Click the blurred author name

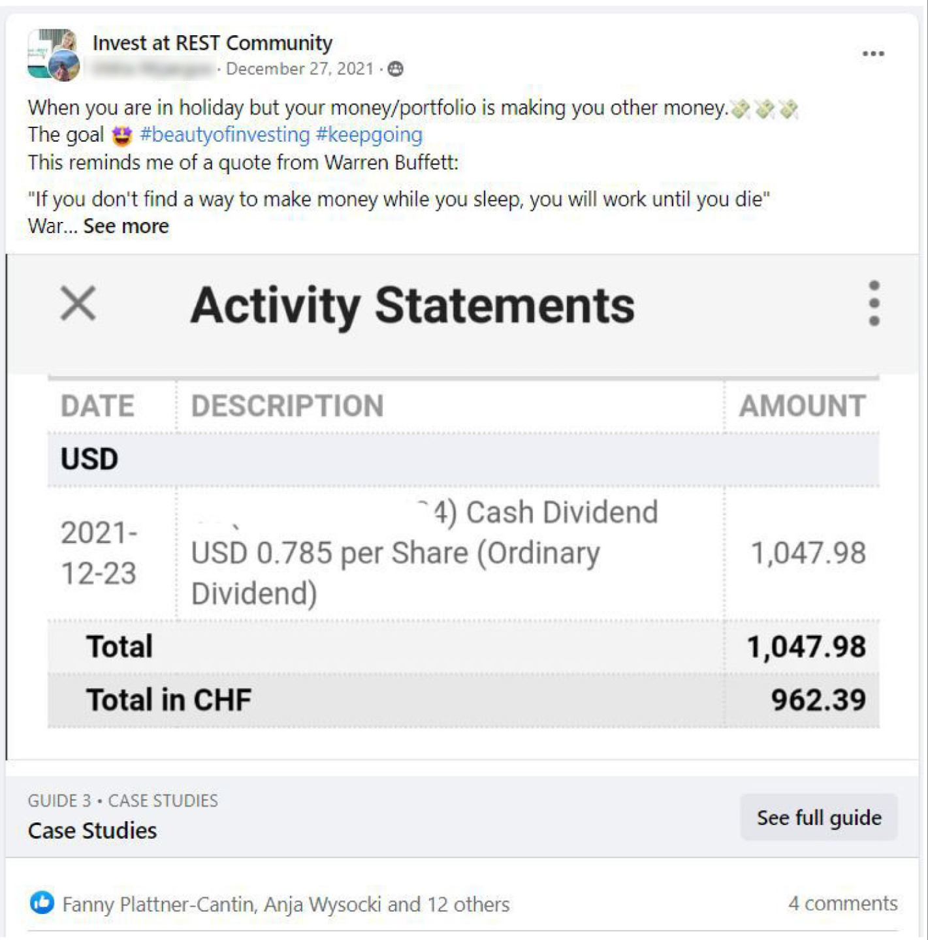coord(153,69)
